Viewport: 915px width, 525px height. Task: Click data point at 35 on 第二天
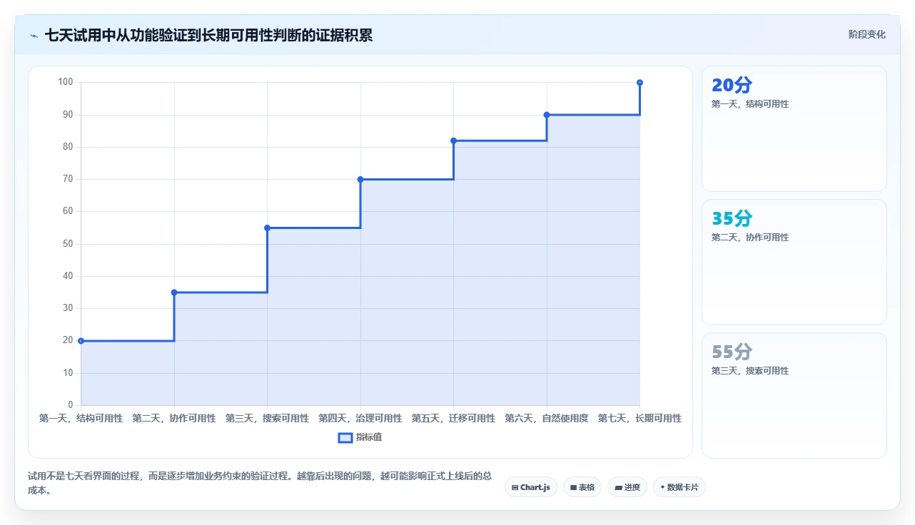click(x=174, y=292)
